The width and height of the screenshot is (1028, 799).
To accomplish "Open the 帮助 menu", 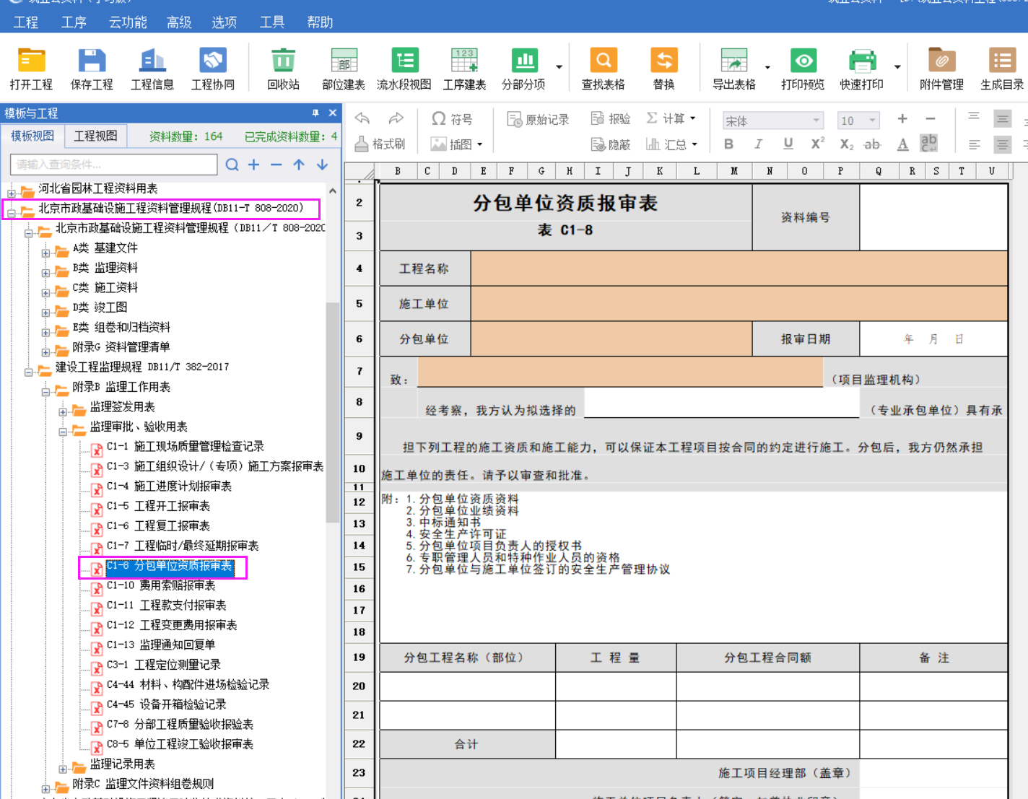I will click(320, 22).
